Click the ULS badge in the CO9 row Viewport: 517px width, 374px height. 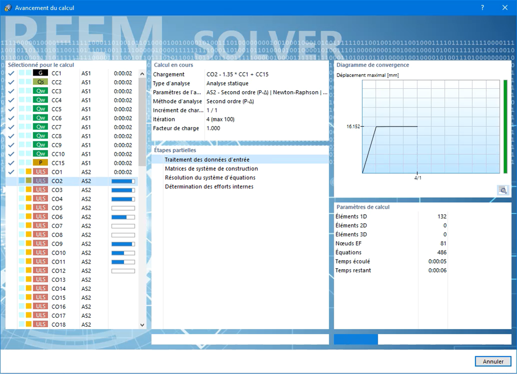[40, 243]
